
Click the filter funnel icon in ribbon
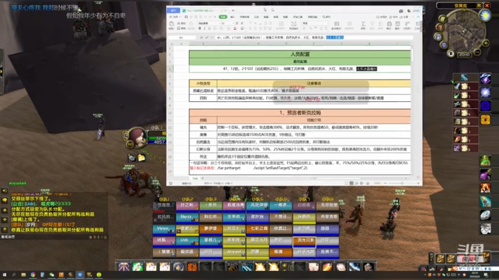[x=372, y=24]
